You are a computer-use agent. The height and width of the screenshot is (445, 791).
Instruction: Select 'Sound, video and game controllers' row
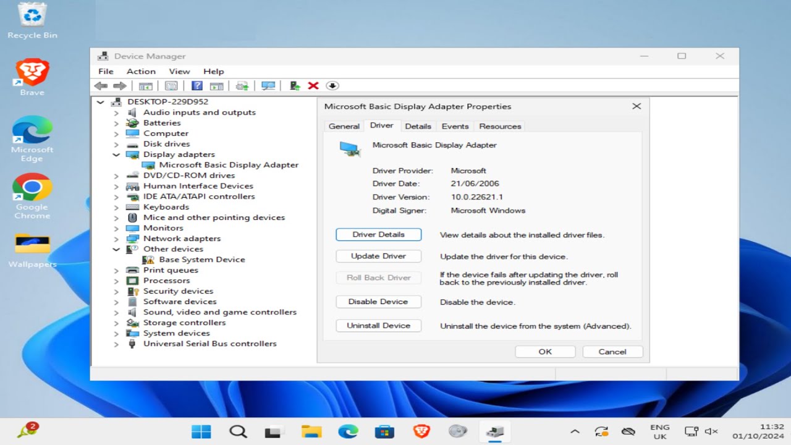click(x=211, y=312)
